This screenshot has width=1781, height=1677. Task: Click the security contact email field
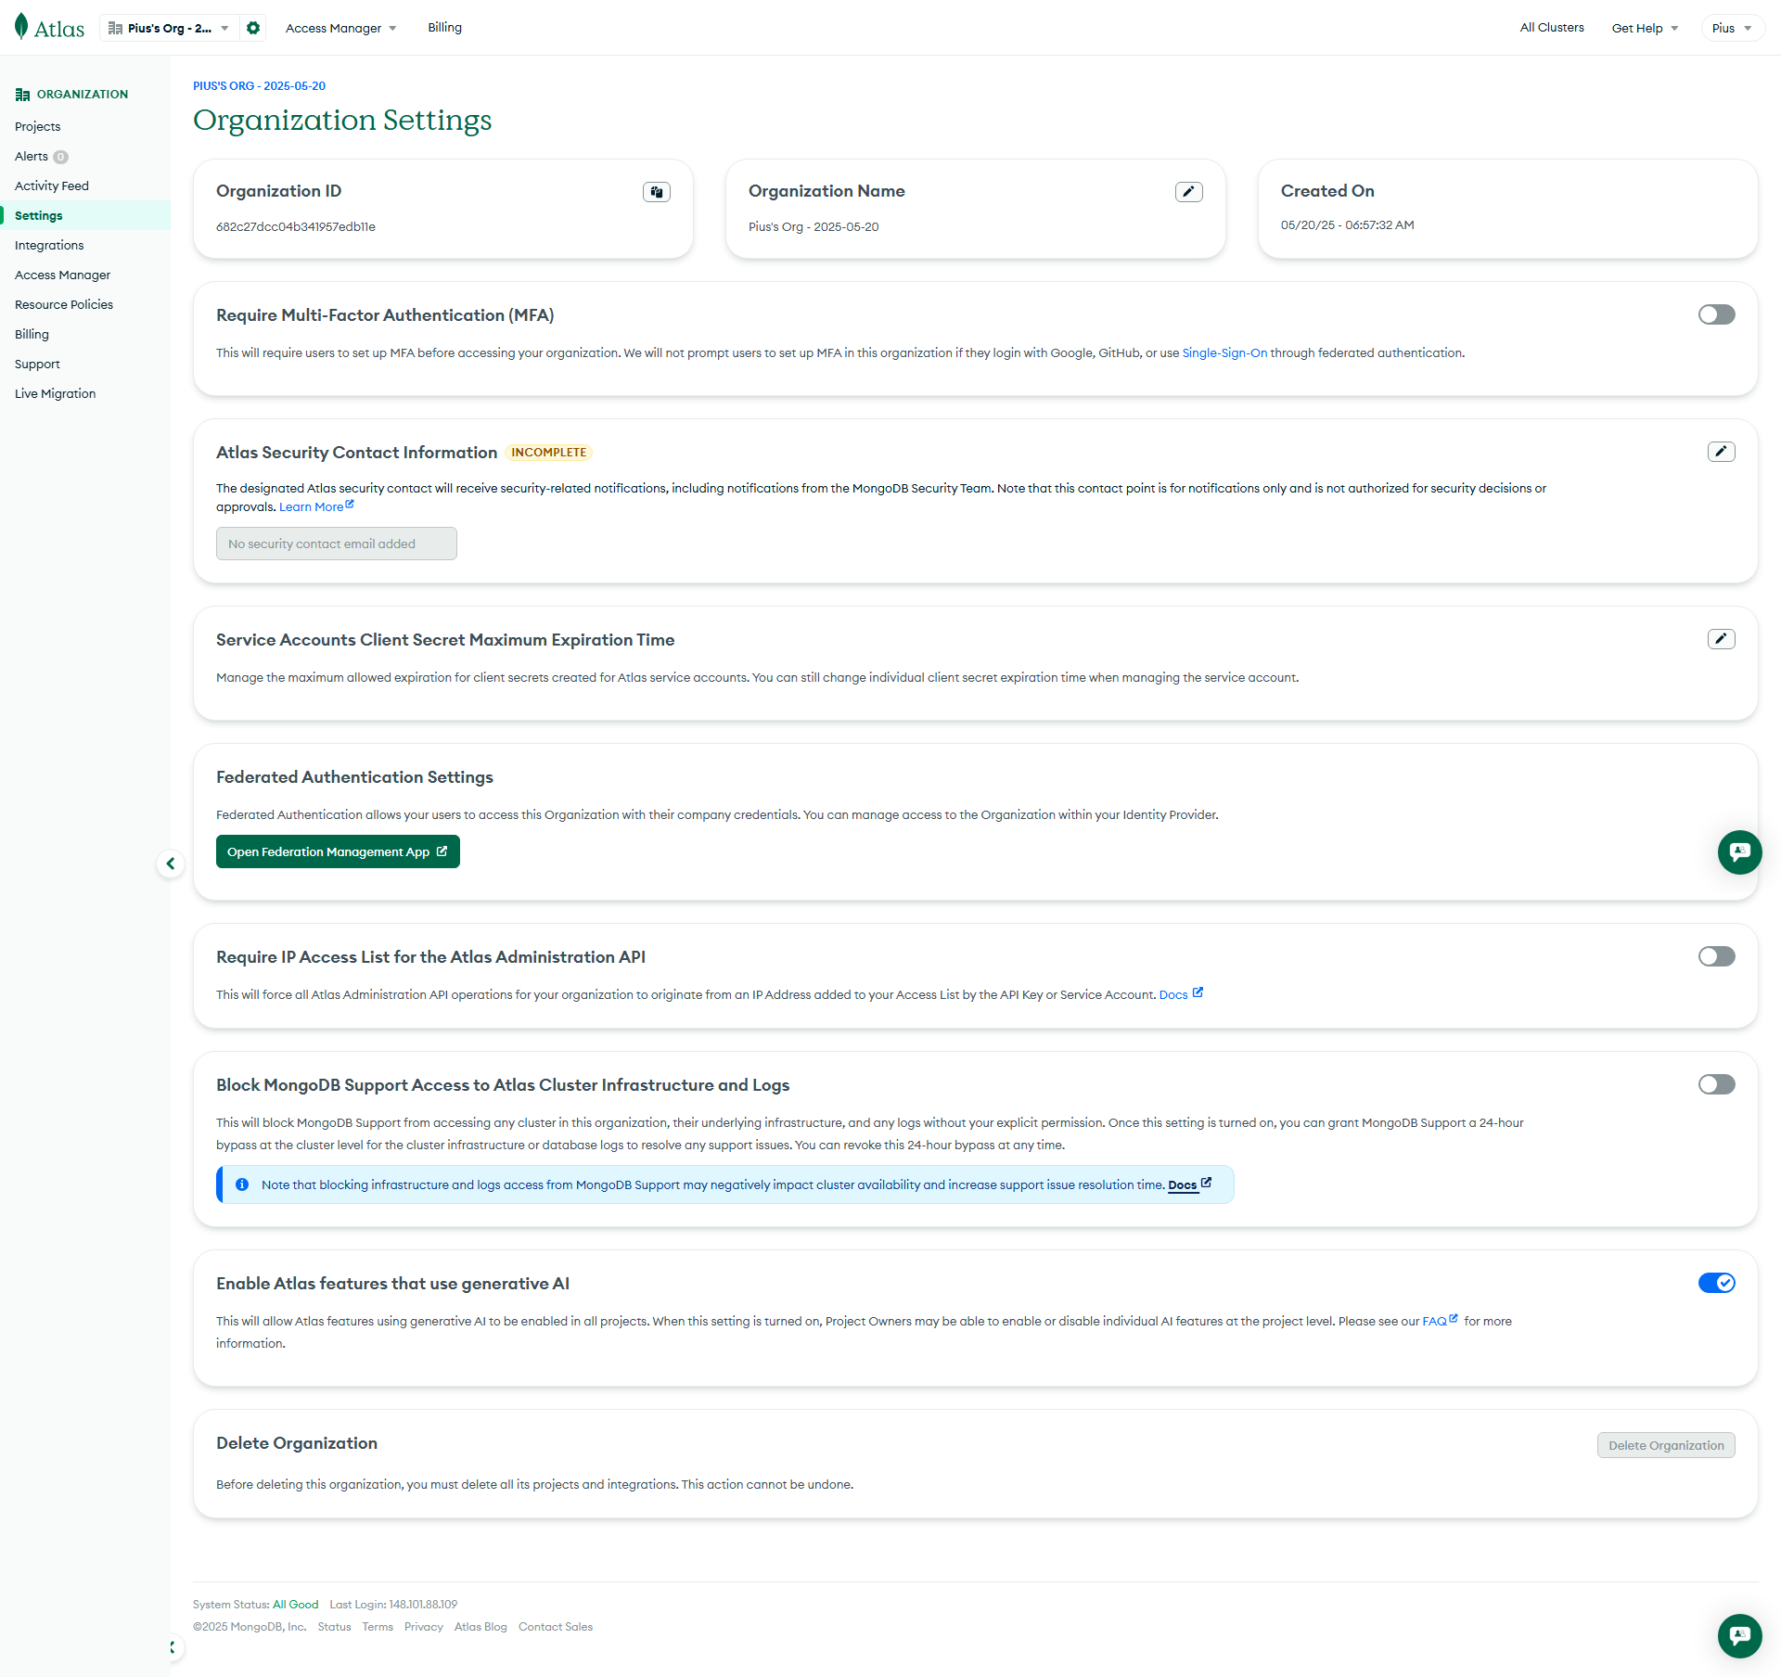(336, 544)
